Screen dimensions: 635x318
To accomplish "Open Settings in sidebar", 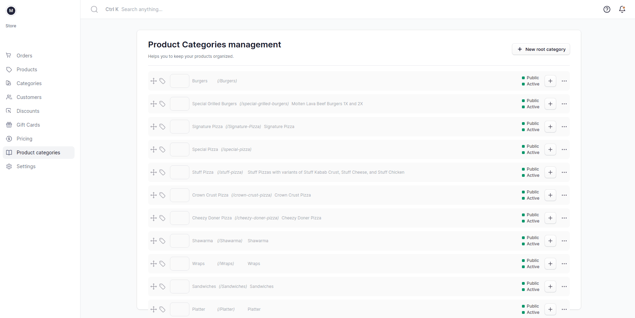I will pos(38,166).
